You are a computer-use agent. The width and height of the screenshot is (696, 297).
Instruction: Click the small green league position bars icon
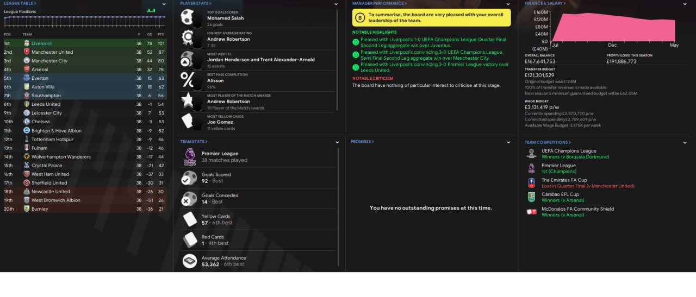[151, 10]
